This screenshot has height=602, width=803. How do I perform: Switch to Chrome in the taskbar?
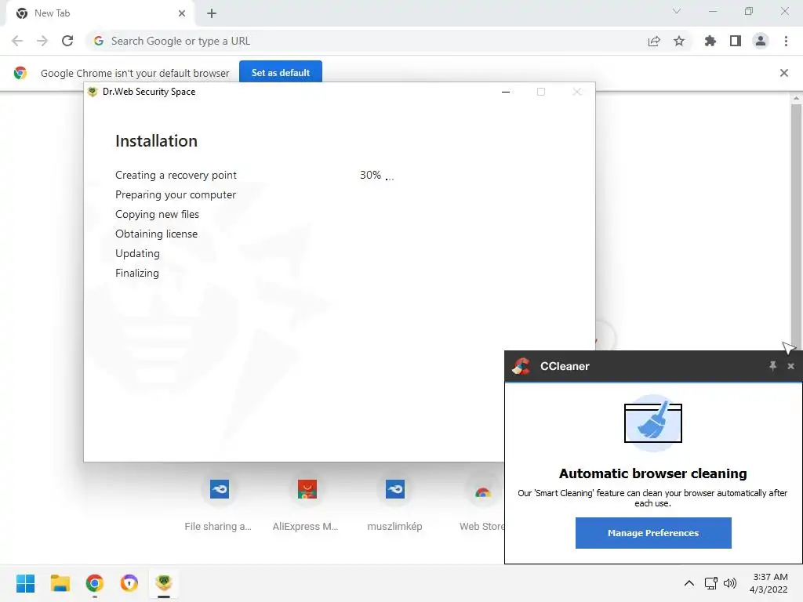(94, 583)
